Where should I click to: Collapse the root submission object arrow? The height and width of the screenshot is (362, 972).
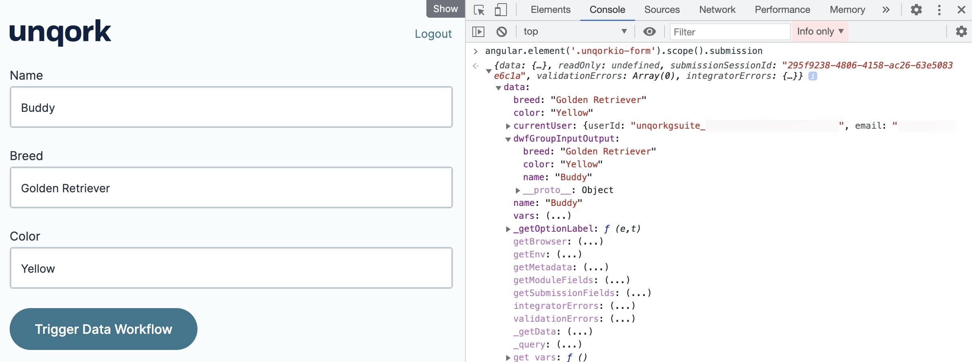488,71
